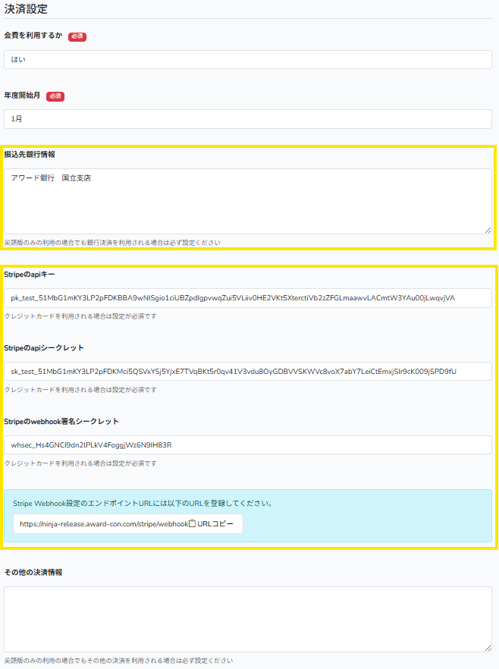Open the 会費を利用するか dropdown
This screenshot has height=669, width=499.
[247, 59]
